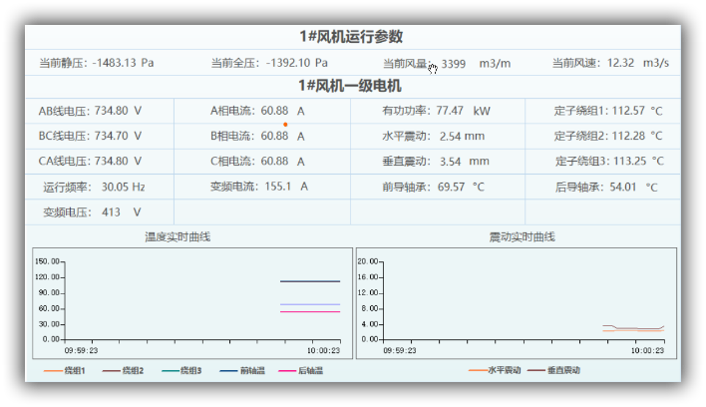Viewport: 706px width, 407px height.
Task: Select the 当前静压 value field
Action: [123, 63]
